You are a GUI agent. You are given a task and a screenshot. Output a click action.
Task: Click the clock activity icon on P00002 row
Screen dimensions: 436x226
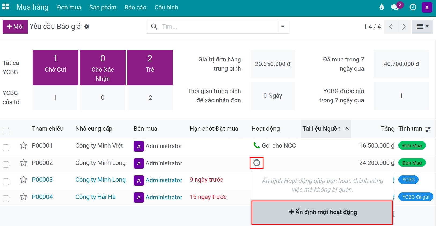[257, 163]
